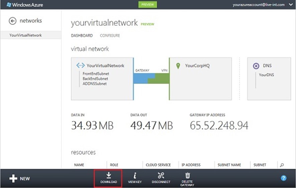The height and width of the screenshot is (188, 296).
Task: Click ADDNSSubnet in the network box
Action: (95, 84)
